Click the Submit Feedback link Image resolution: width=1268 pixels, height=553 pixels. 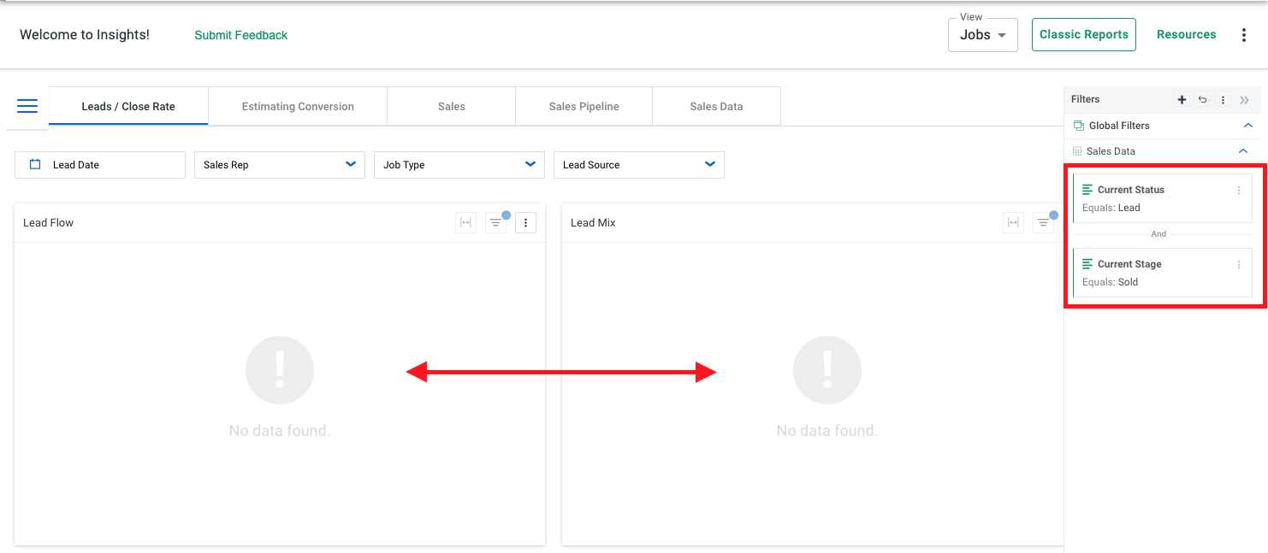(240, 35)
